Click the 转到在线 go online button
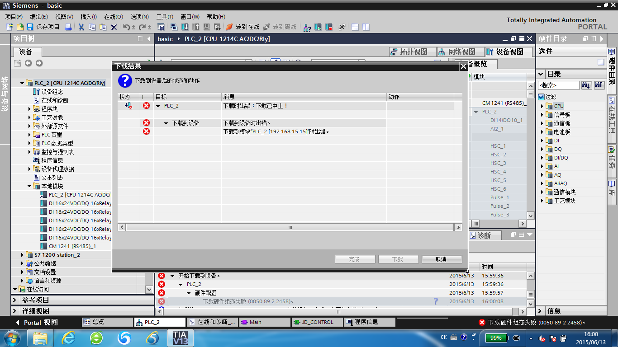618x347 pixels. 242,27
